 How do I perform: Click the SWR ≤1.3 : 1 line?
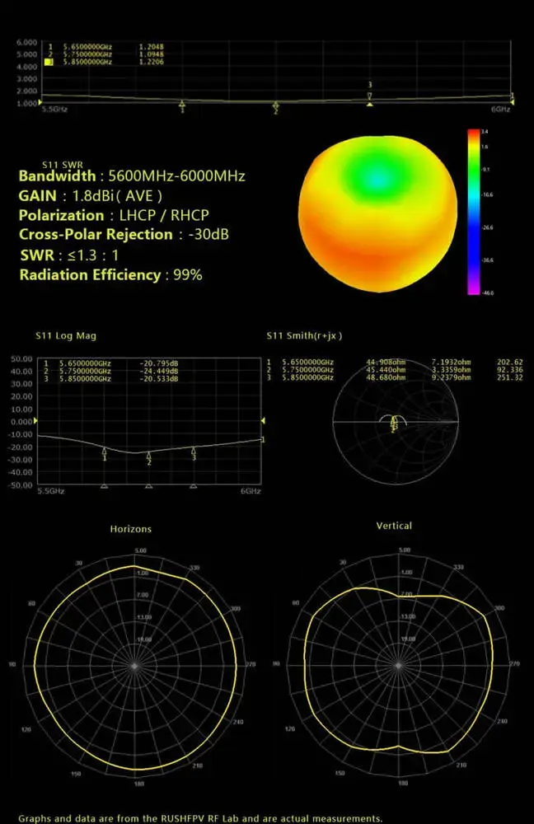[69, 255]
